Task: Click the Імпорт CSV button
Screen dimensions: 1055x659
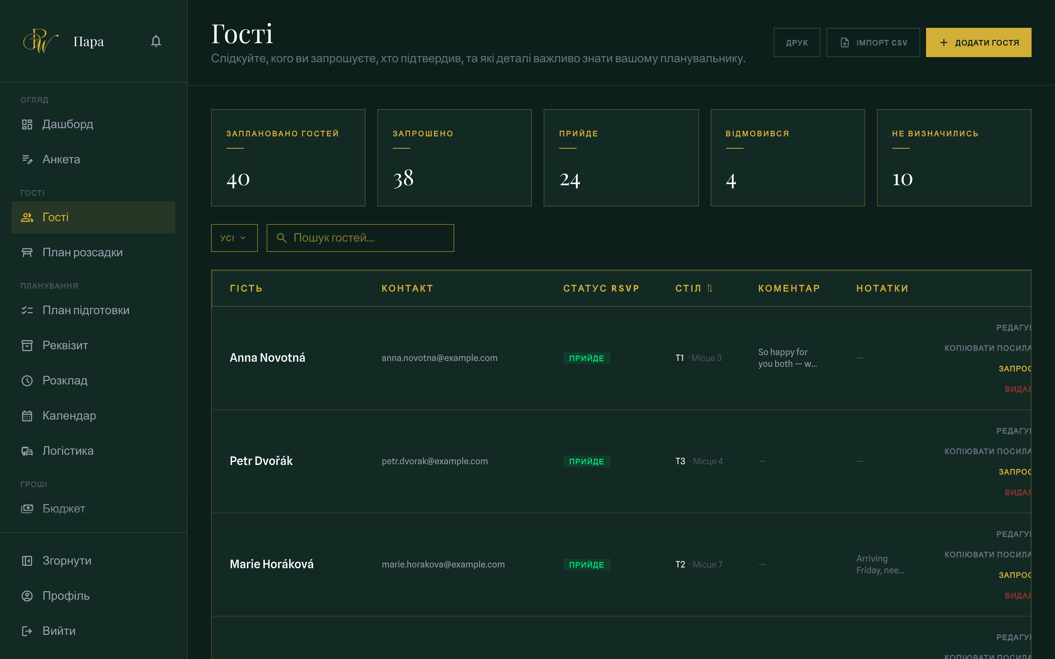Action: (873, 43)
